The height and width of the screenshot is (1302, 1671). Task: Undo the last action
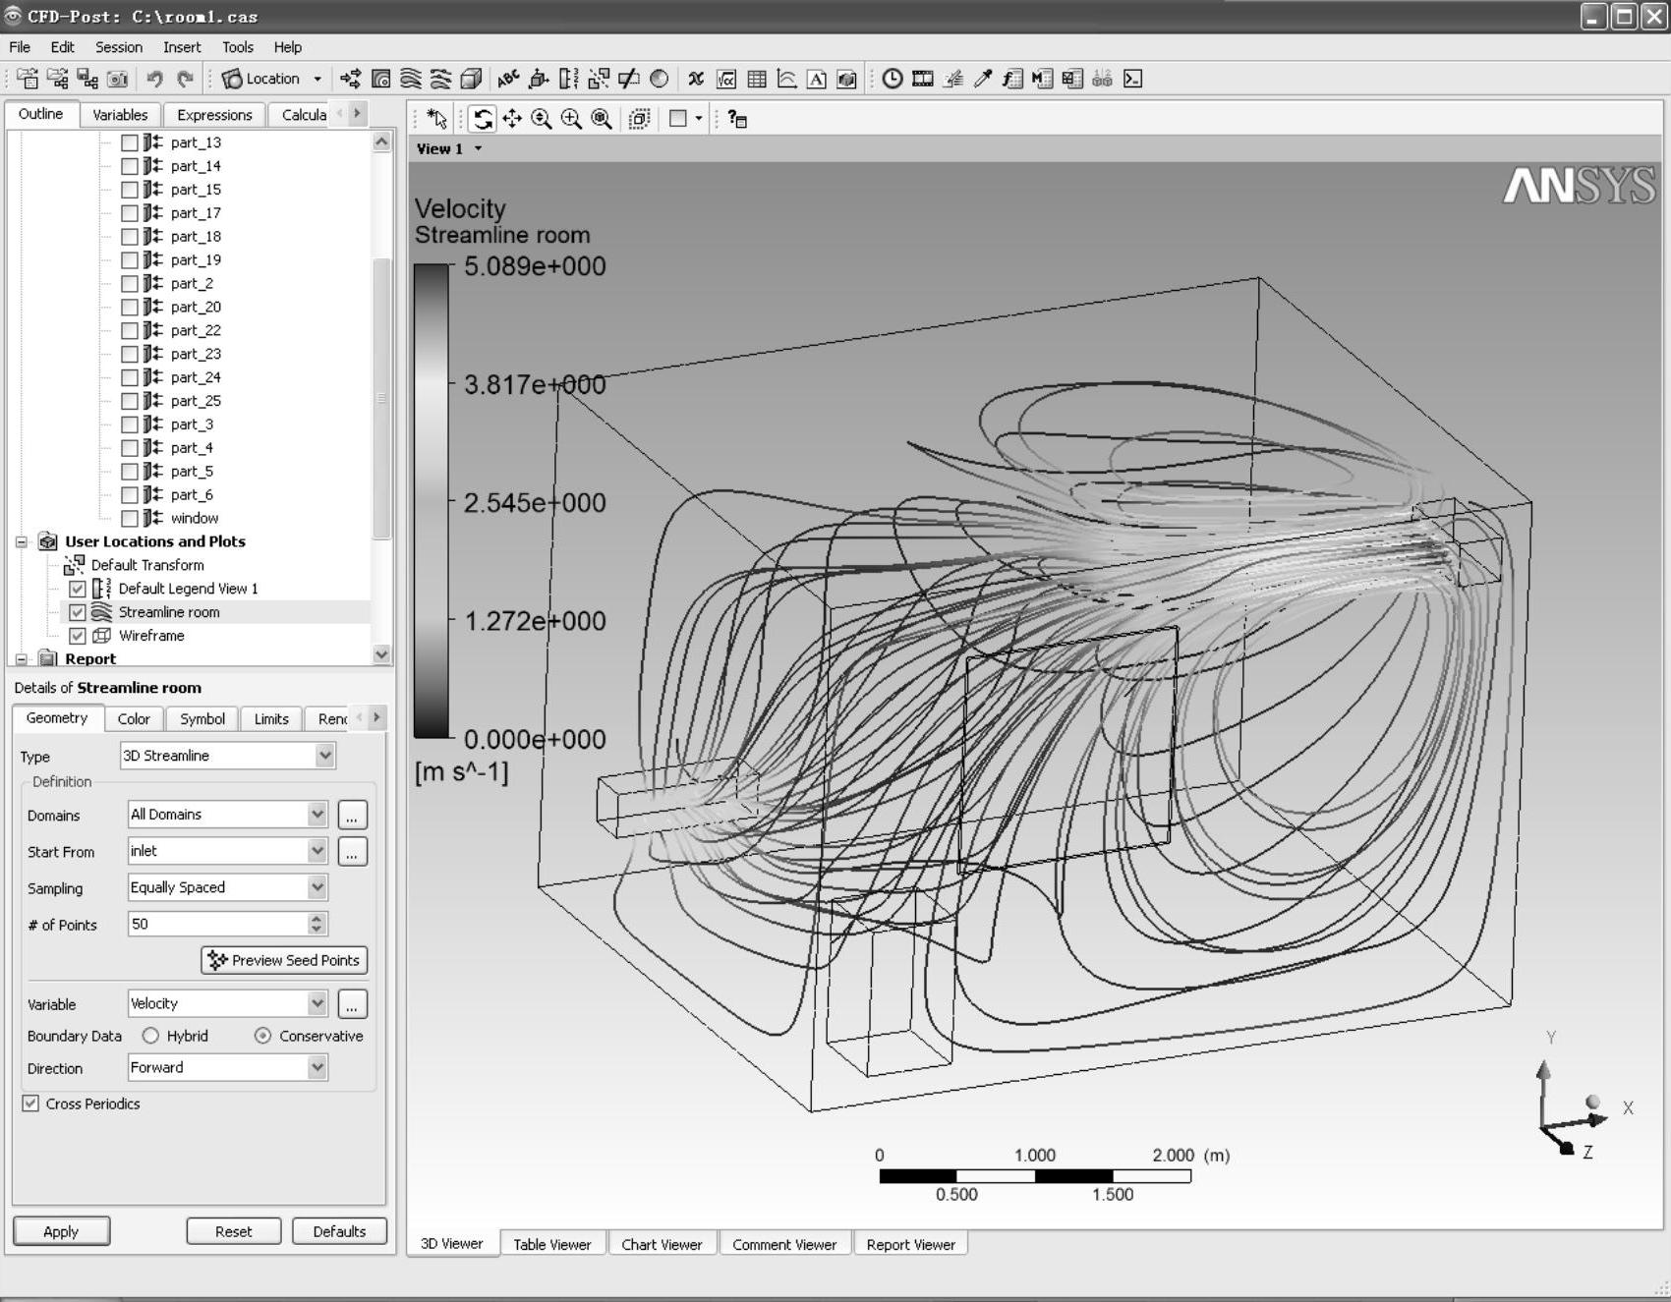154,79
